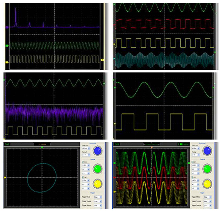This screenshot has width=222, height=212.
Task: Toggle the CH2 checkbox in the circle-trace window
Action: click(83, 177)
